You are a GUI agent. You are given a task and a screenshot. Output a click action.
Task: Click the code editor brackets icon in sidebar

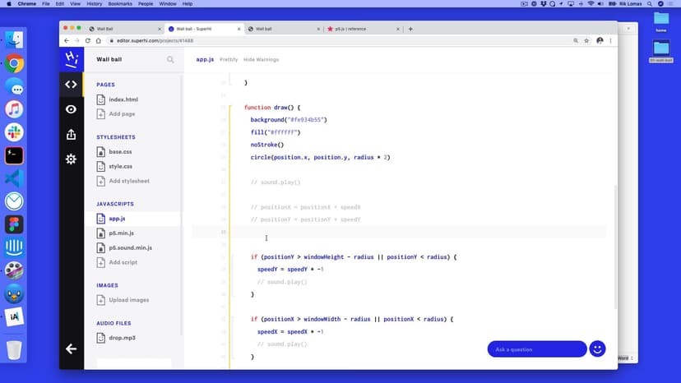pyautogui.click(x=71, y=84)
